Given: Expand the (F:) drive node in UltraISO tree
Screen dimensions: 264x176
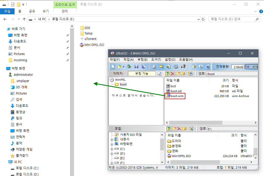Looking at the screenshot, I should click(x=112, y=163).
